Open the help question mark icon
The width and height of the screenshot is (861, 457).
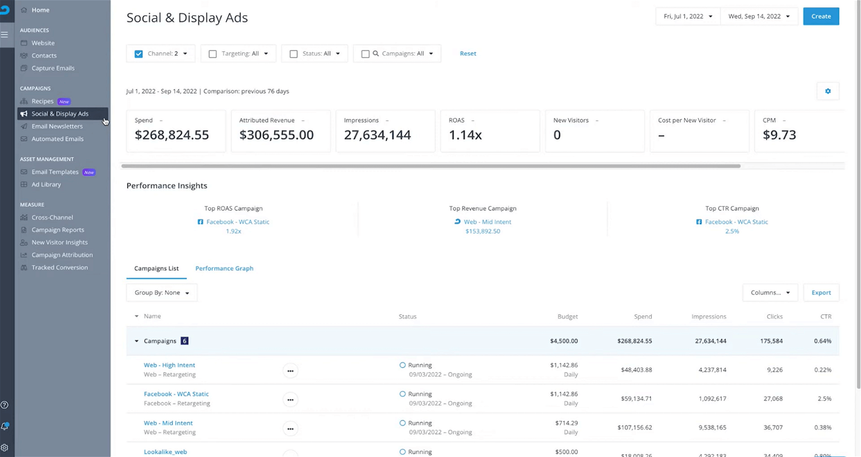tap(5, 405)
